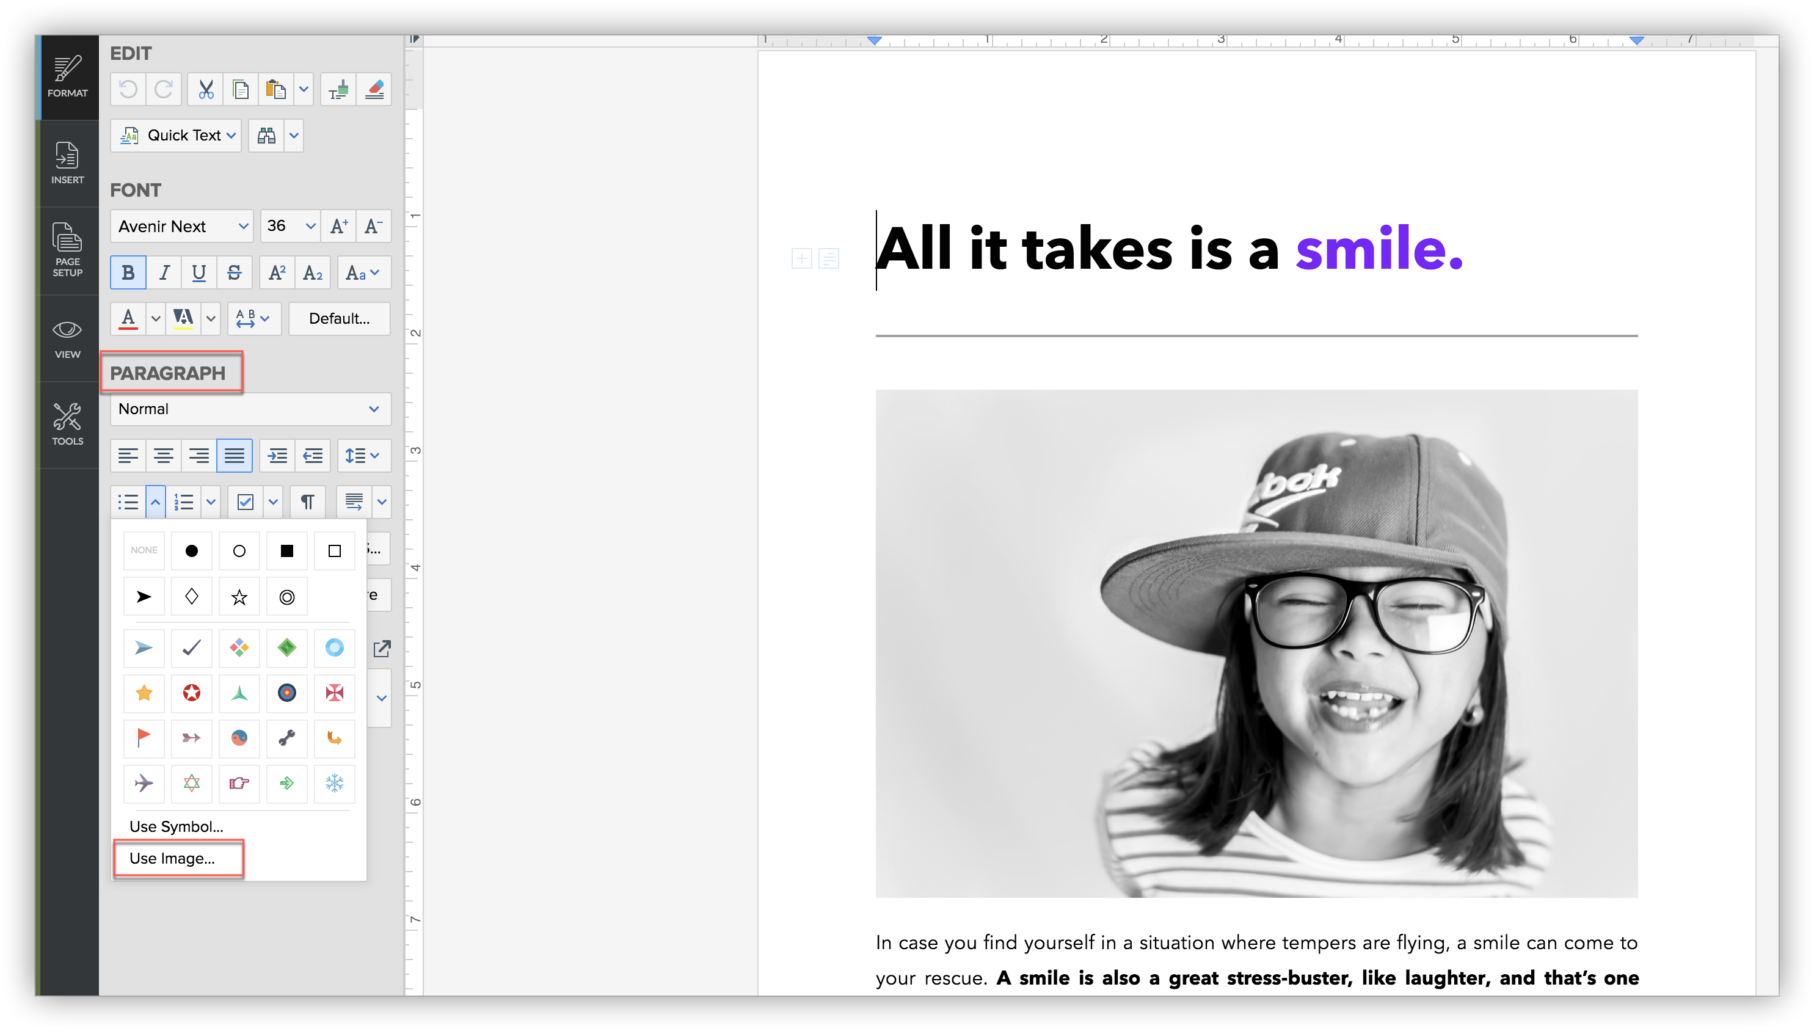Image resolution: width=1814 pixels, height=1031 pixels.
Task: Expand the Normal paragraph style dropdown
Action: click(x=250, y=409)
